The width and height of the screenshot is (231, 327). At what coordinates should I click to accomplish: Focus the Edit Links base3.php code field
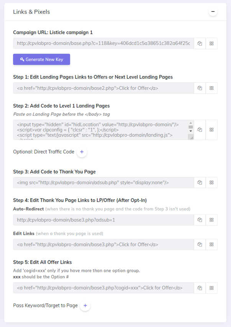(103, 245)
